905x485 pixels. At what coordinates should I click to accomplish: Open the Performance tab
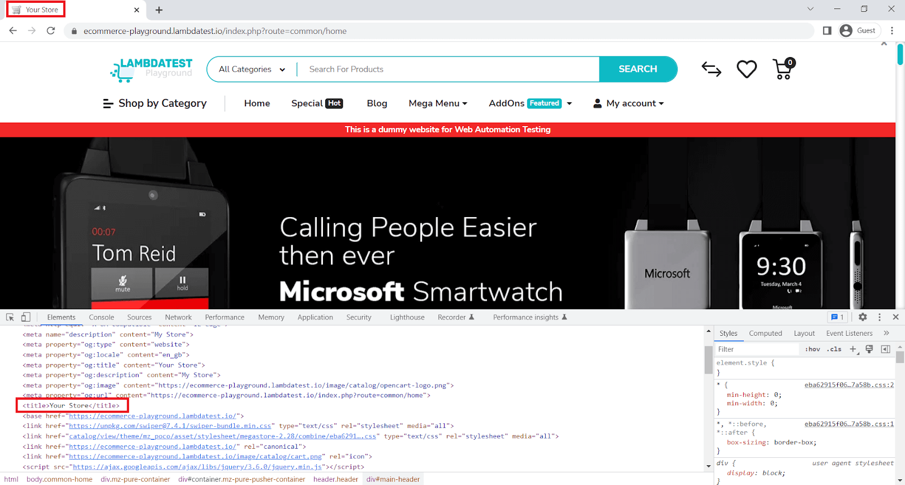[x=225, y=317]
